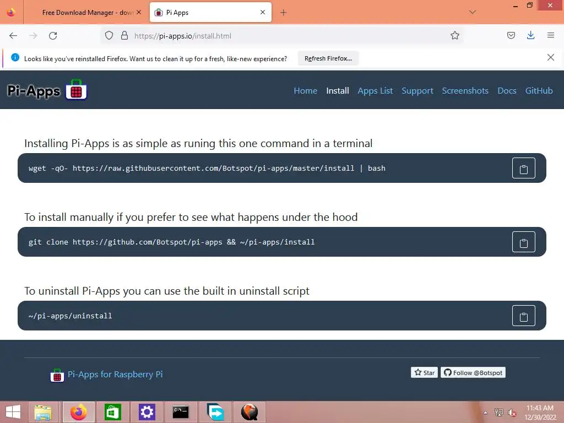
Task: Open Microsoft Store from taskbar
Action: 112,412
